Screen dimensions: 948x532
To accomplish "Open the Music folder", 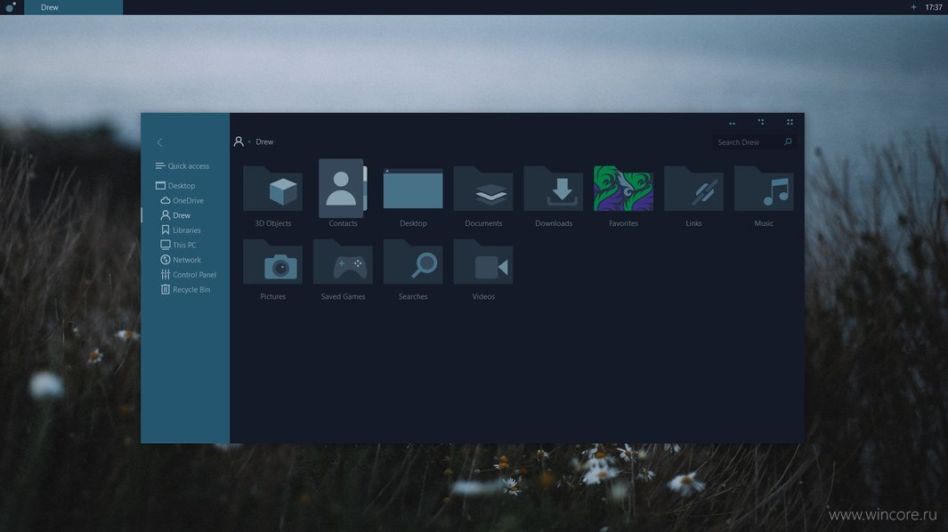I will point(764,189).
